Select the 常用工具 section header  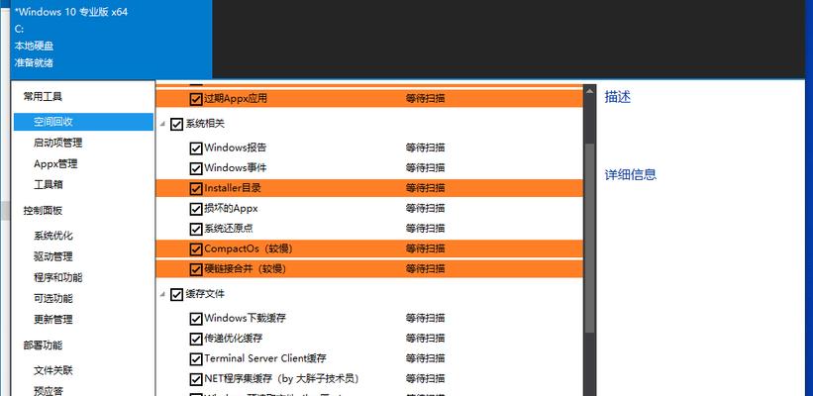coord(43,96)
